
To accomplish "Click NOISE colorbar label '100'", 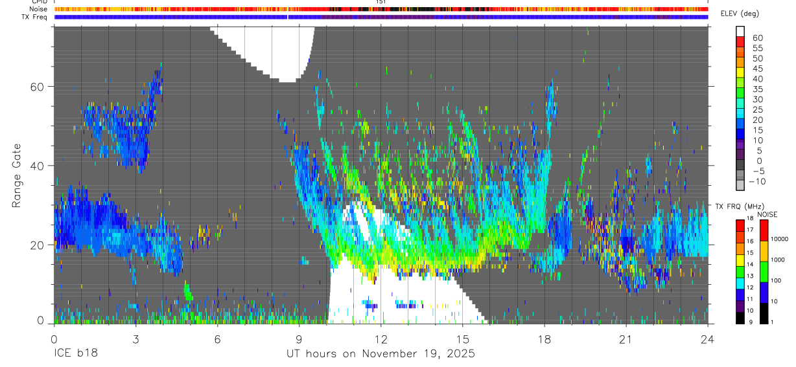I will [776, 280].
